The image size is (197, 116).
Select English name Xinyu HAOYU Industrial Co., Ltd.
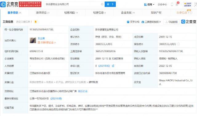pos(176,82)
